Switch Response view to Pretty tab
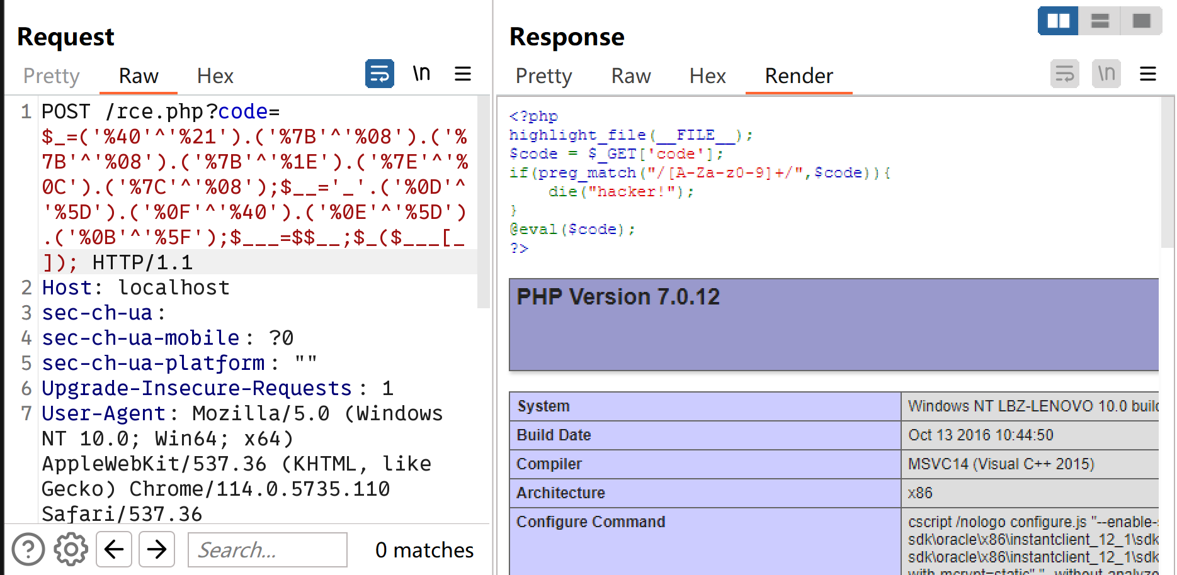 coord(544,76)
